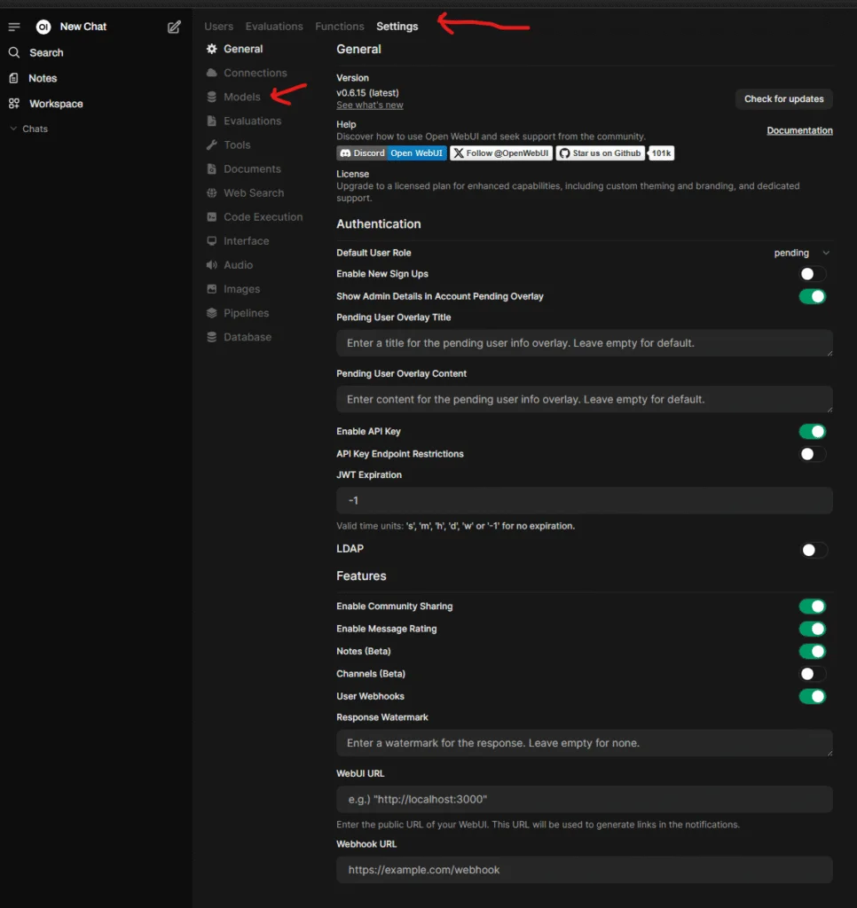857x908 pixels.
Task: Click the Pipelines layers icon
Action: (212, 313)
